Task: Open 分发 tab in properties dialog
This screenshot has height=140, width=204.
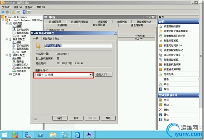Action: [x=57, y=39]
